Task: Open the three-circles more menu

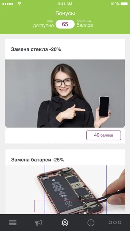Action: tap(115, 223)
